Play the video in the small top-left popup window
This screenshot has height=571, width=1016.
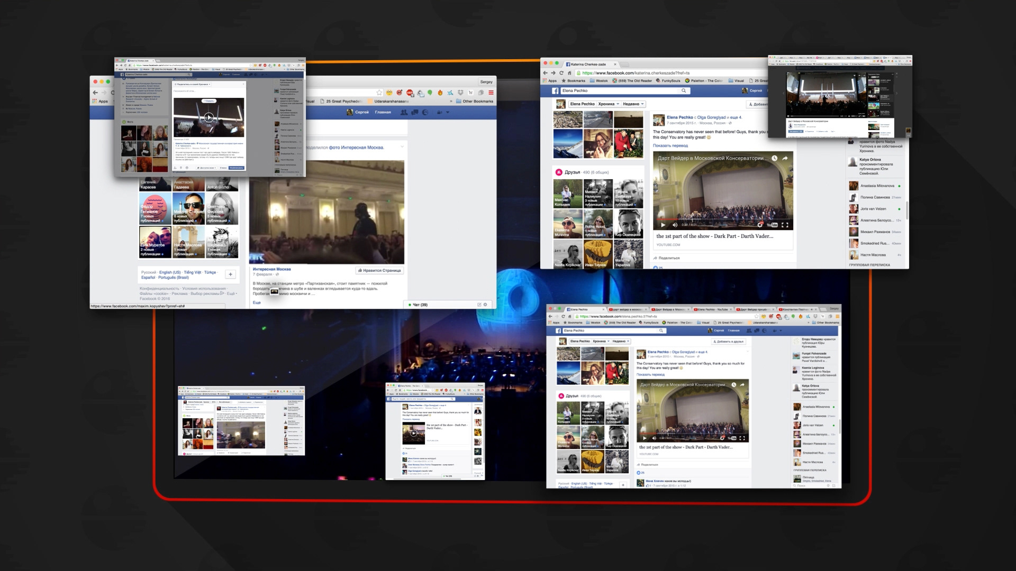tap(209, 117)
